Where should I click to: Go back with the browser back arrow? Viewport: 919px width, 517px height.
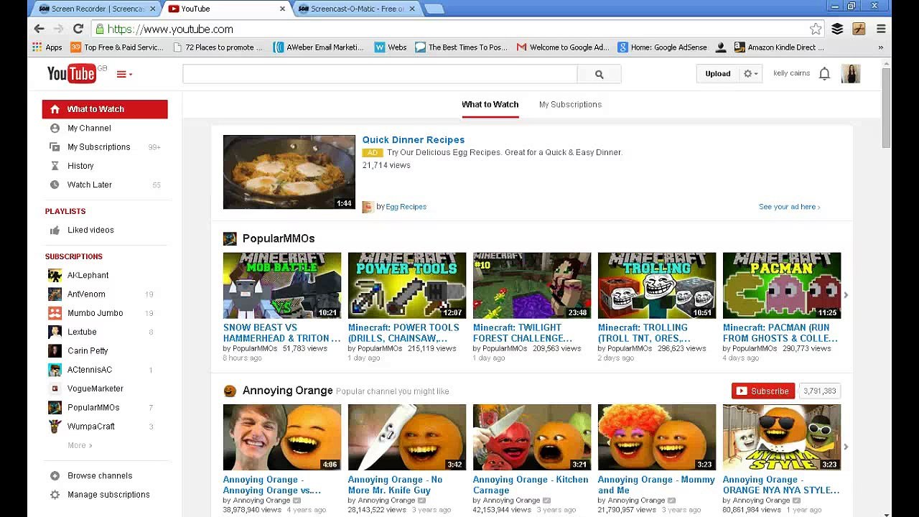(x=39, y=29)
